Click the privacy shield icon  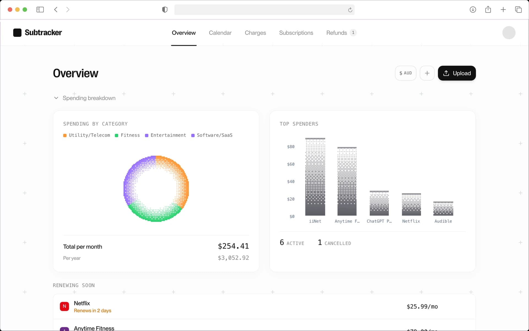tap(165, 10)
